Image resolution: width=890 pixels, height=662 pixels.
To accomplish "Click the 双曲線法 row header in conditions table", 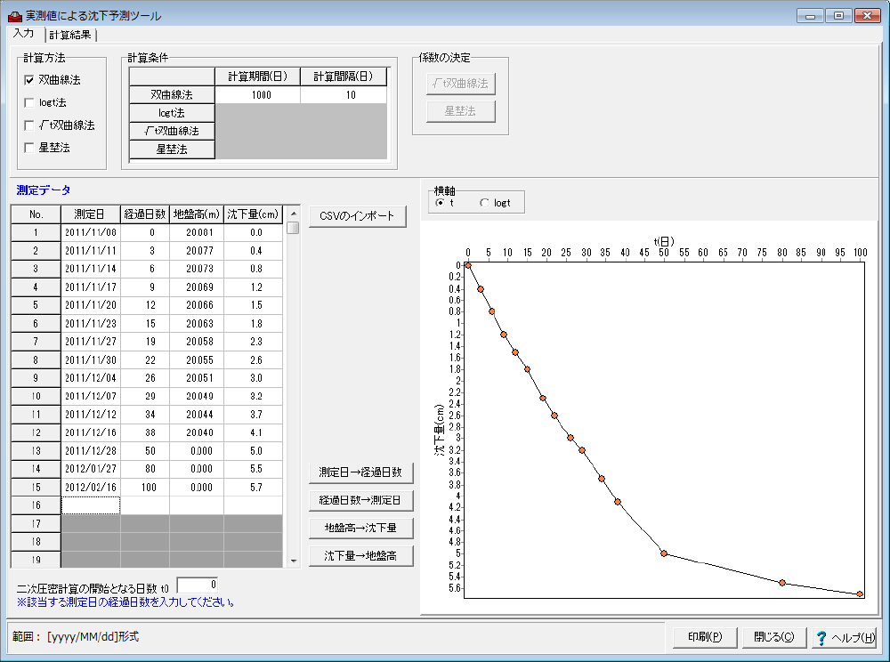I will coord(172,94).
